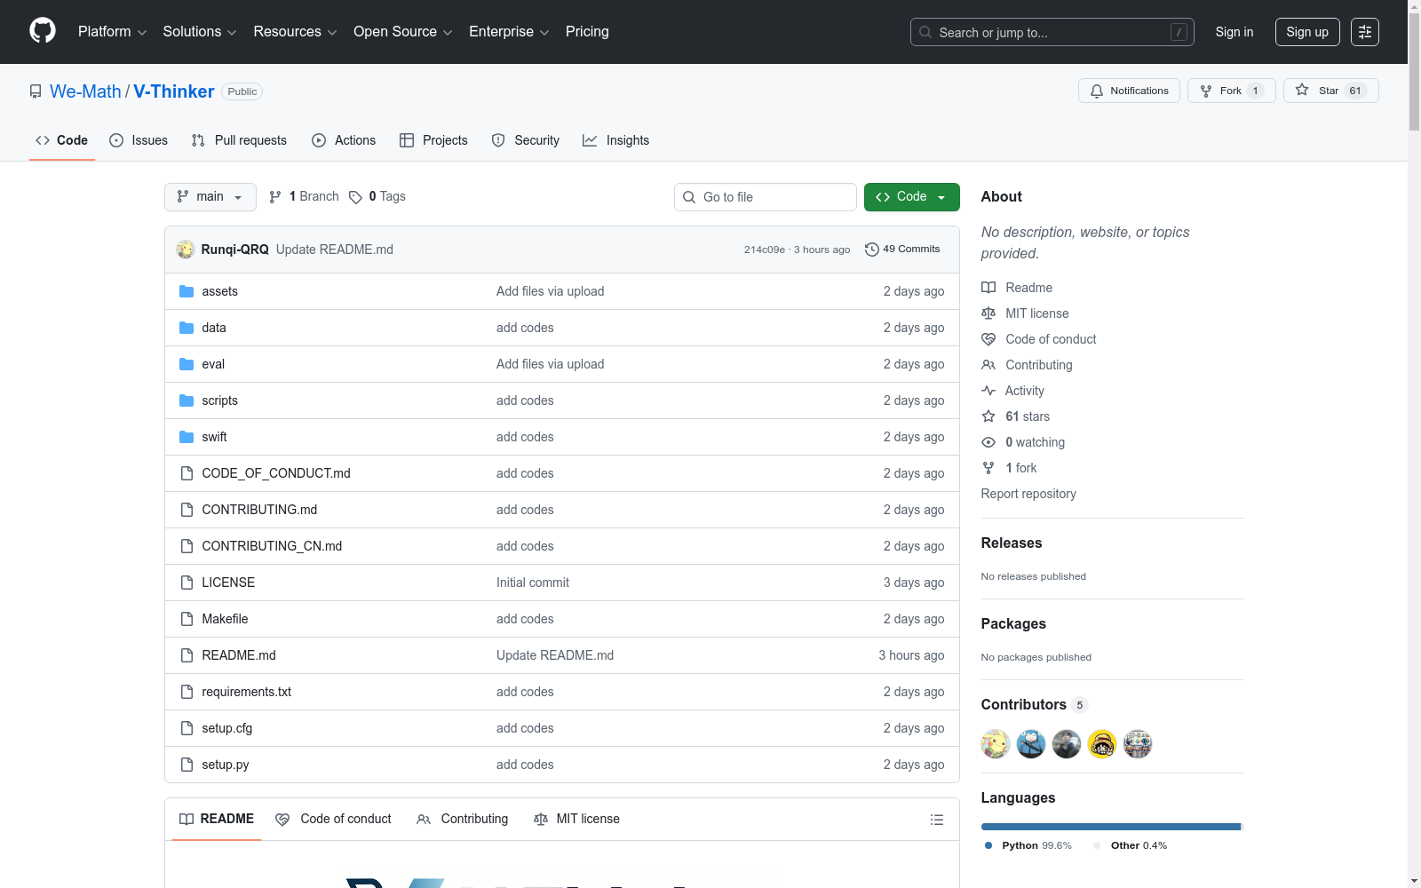View the 0 watching list

click(x=1023, y=442)
